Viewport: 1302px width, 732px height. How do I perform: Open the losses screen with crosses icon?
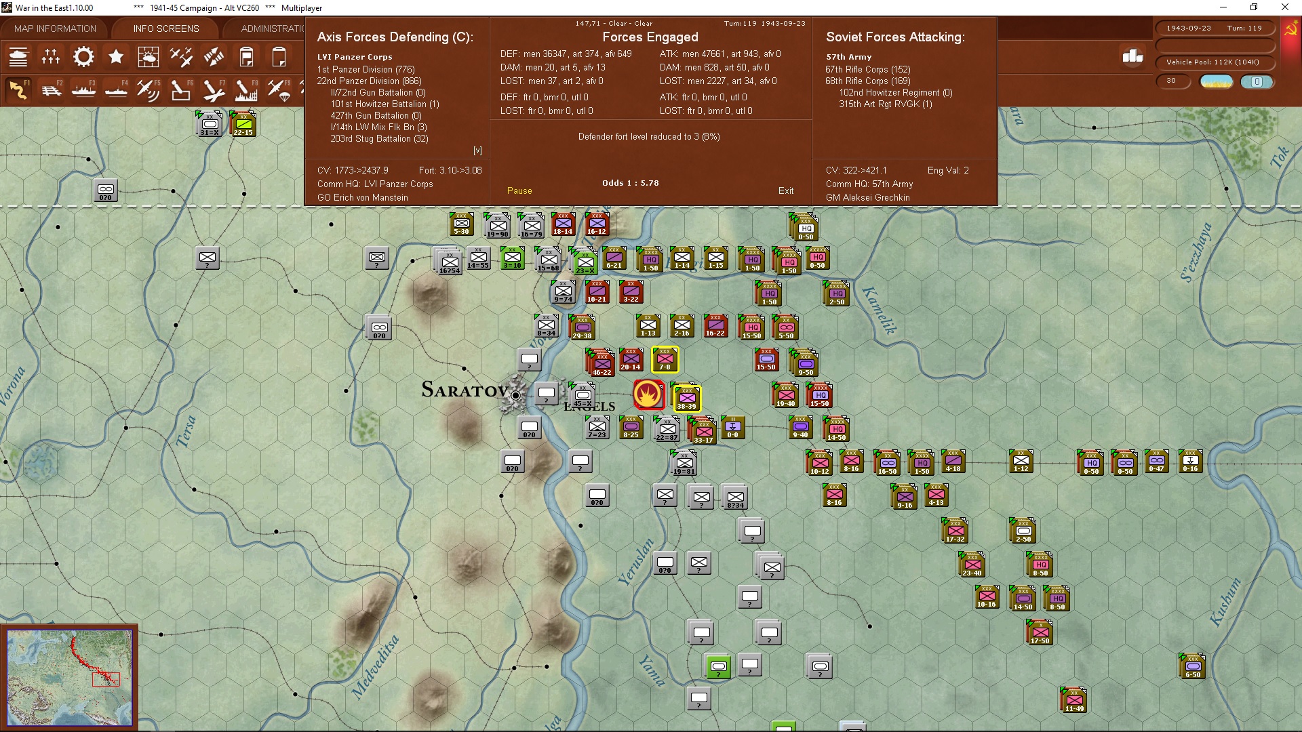(51, 57)
